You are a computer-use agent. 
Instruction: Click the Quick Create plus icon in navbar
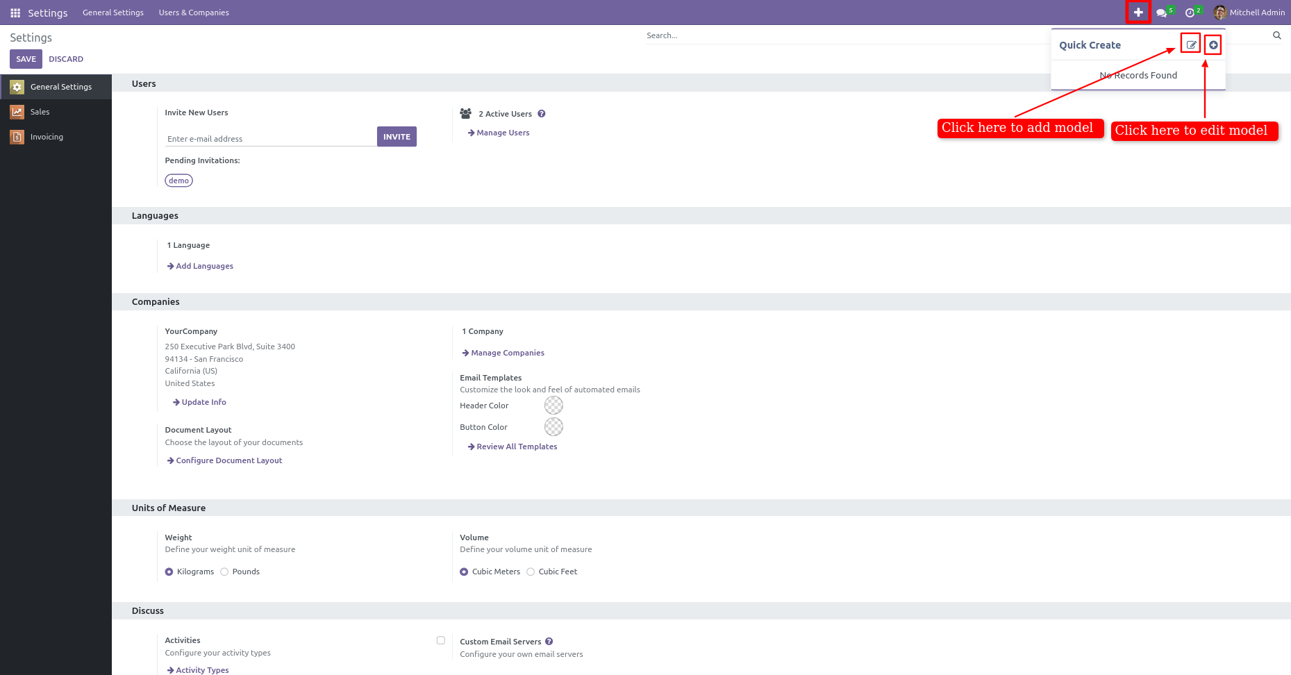coord(1138,12)
